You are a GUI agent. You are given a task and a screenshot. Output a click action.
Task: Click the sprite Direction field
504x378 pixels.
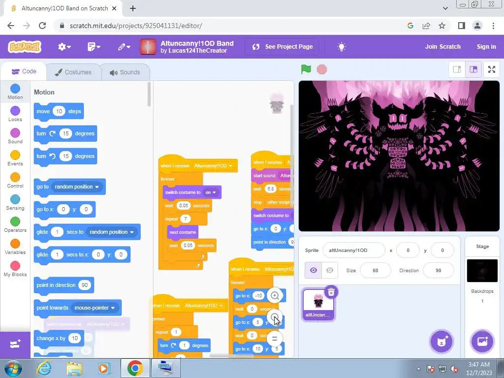click(439, 270)
